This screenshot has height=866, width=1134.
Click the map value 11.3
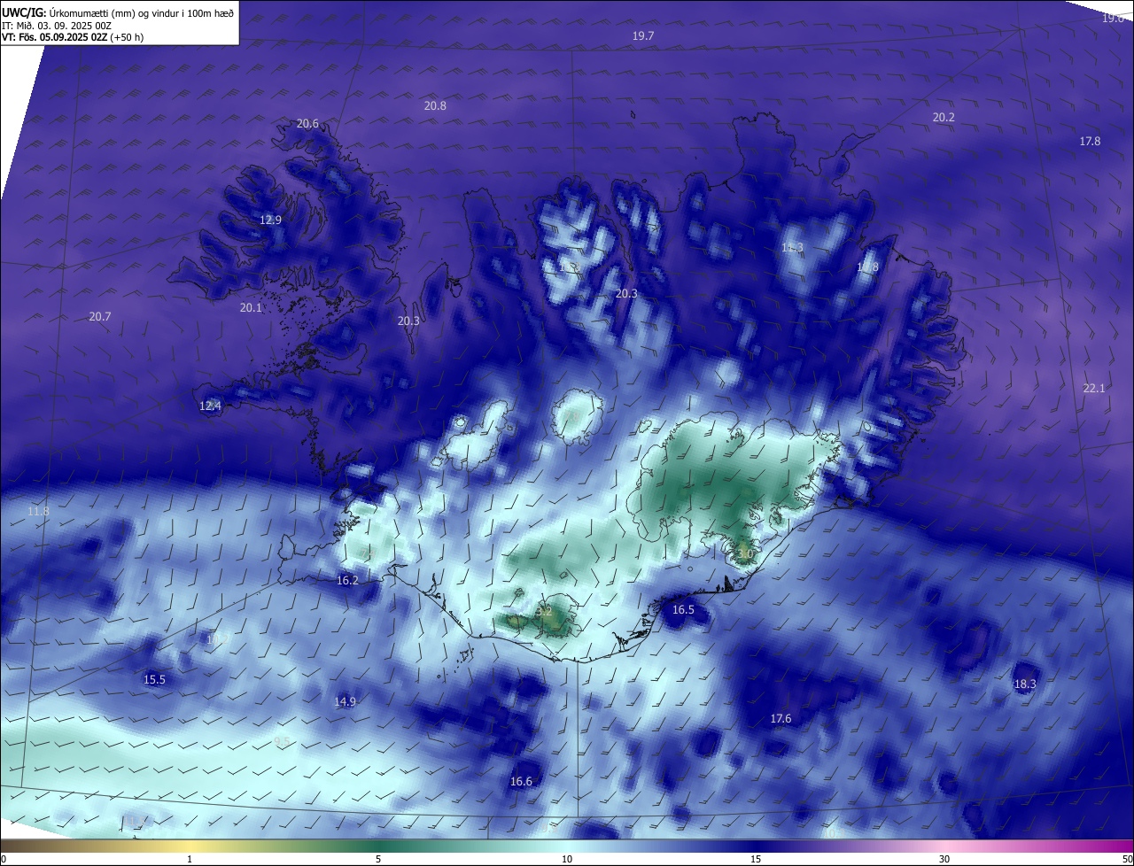(792, 247)
